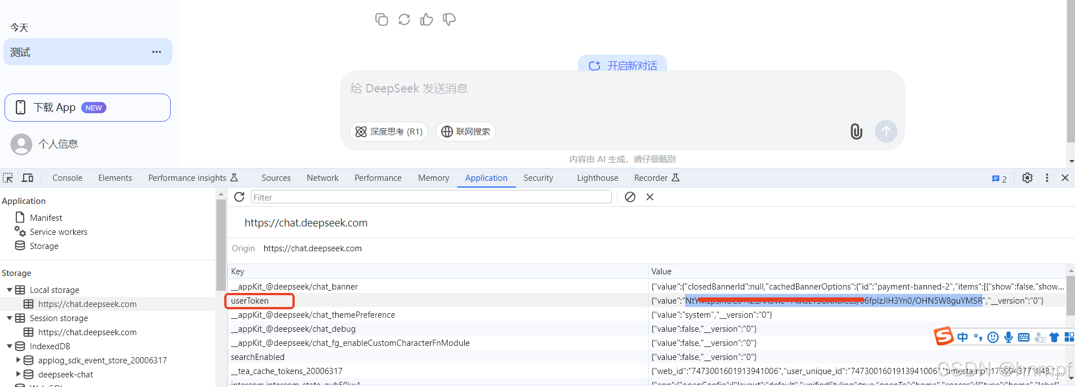Open Service workers in sidebar
1075x387 pixels.
[x=59, y=232]
